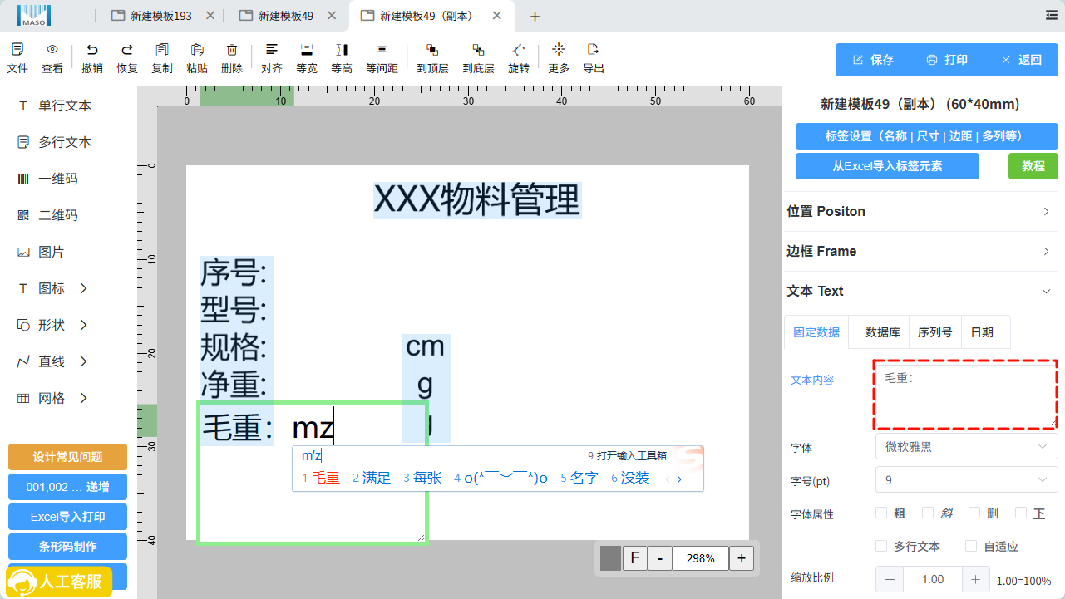Paste element using 粘贴 icon
This screenshot has height=599, width=1065.
(197, 50)
